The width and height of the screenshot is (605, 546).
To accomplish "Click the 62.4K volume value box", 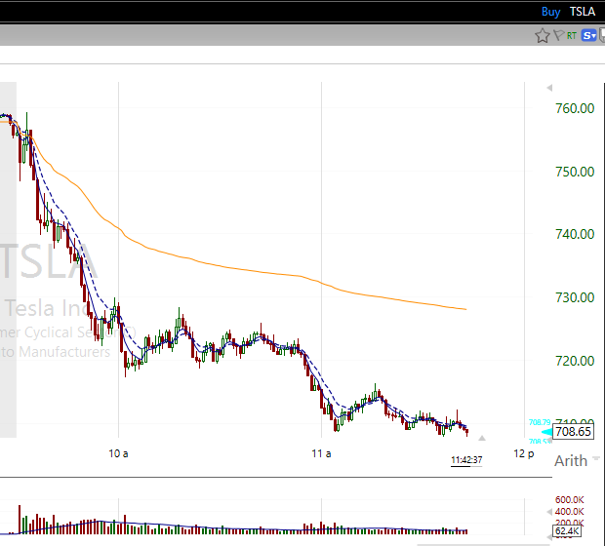I will coord(567,531).
